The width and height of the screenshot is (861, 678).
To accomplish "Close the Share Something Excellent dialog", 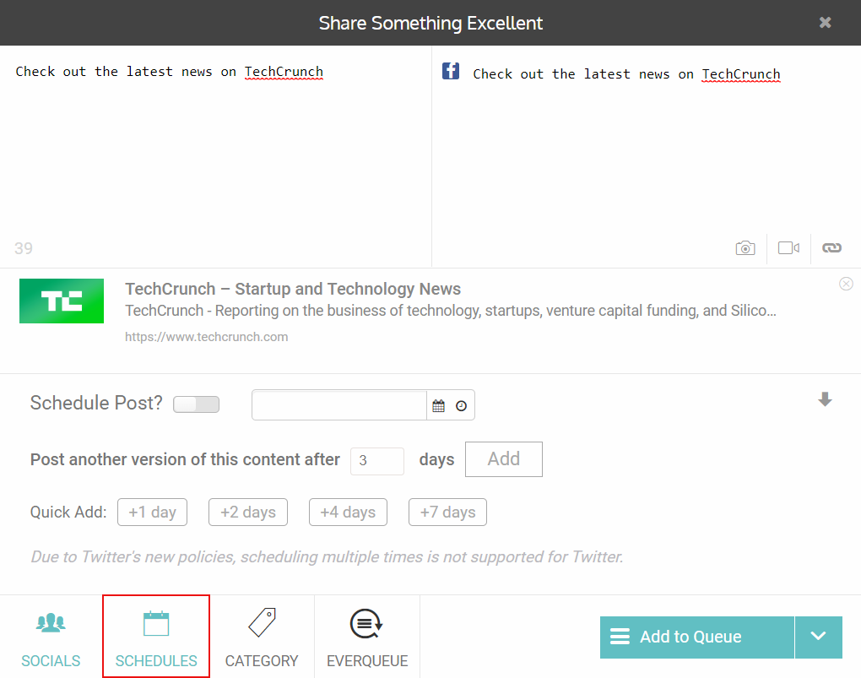I will [x=825, y=23].
